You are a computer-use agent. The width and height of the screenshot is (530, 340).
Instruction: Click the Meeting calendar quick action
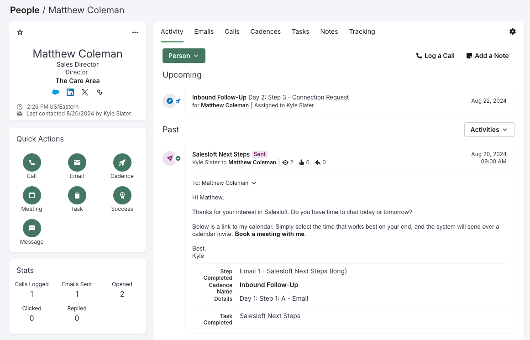tap(32, 195)
